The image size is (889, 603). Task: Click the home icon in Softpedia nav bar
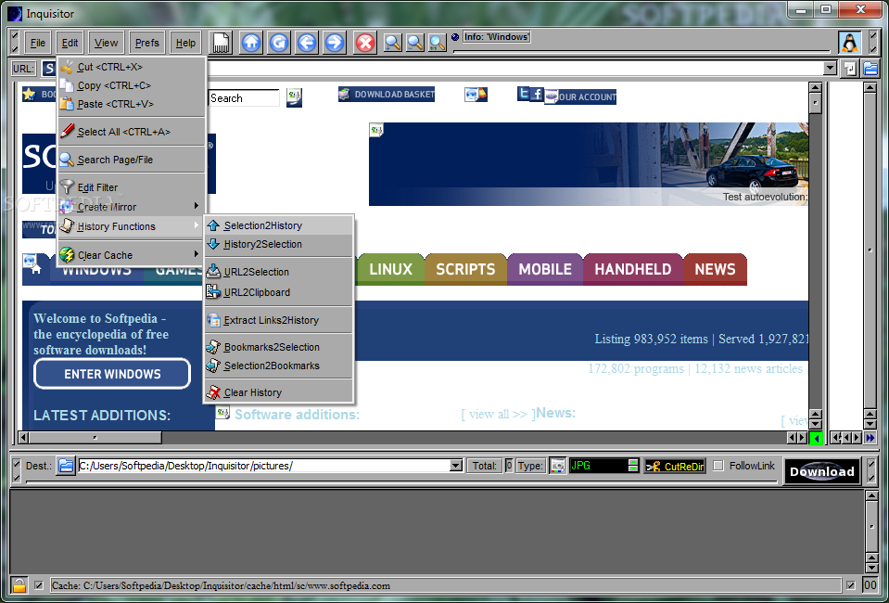click(x=36, y=269)
